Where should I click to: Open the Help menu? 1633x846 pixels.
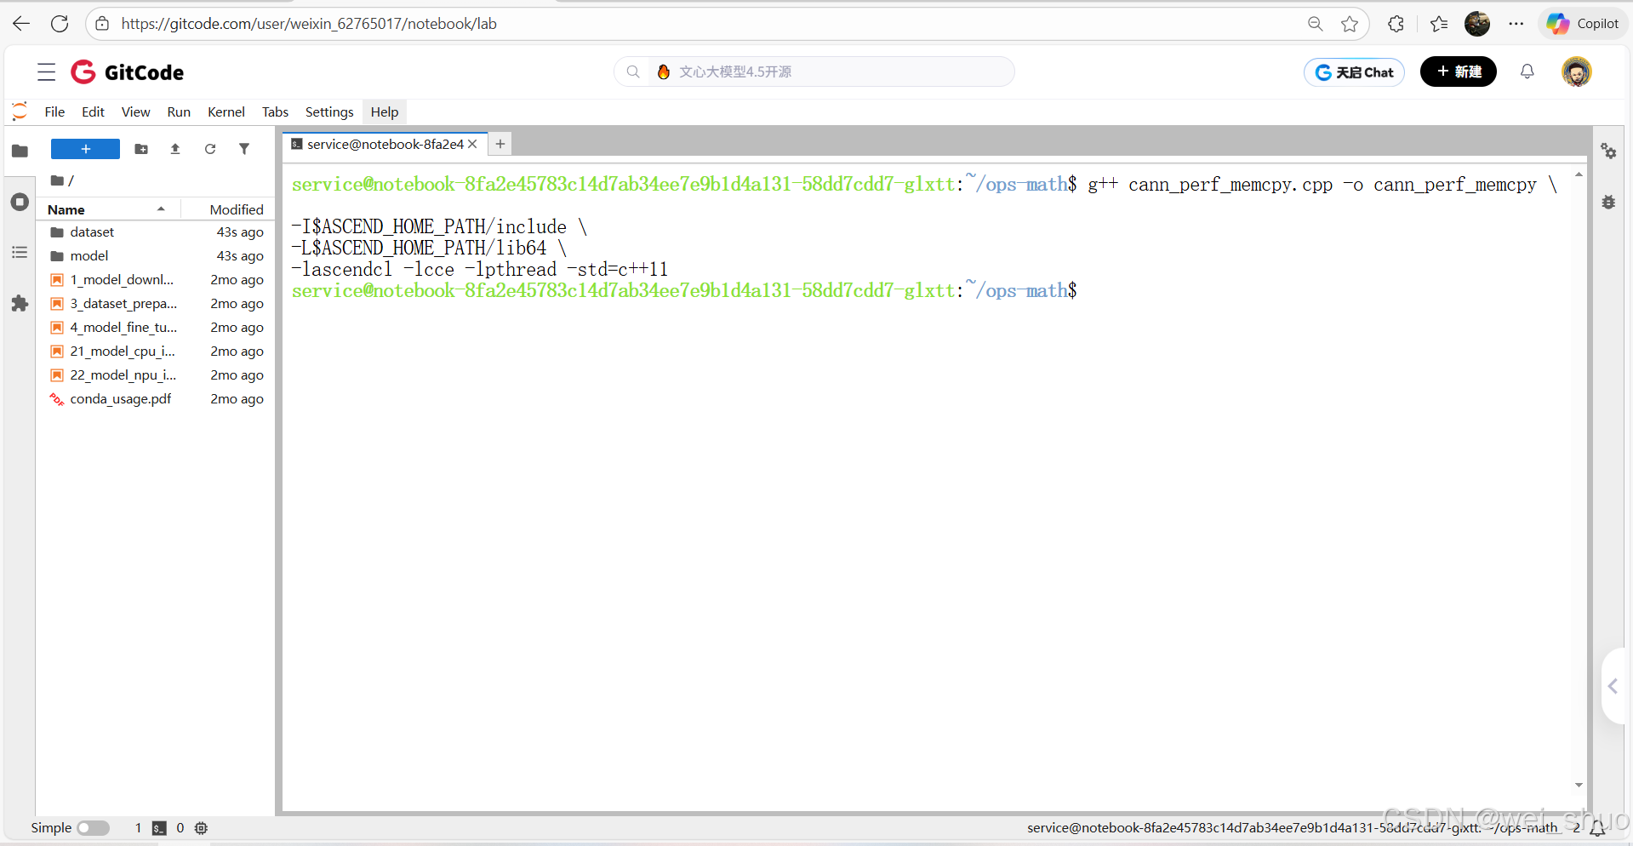pos(385,111)
